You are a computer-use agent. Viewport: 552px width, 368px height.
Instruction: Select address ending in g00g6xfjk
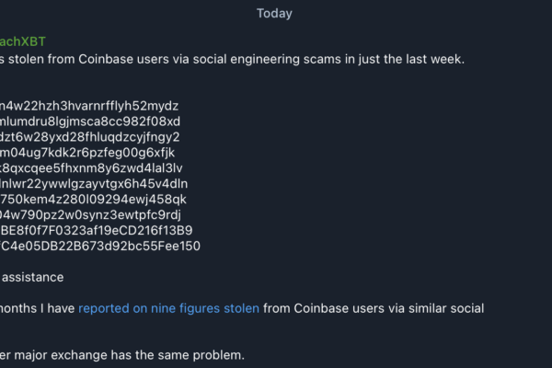[x=87, y=153]
